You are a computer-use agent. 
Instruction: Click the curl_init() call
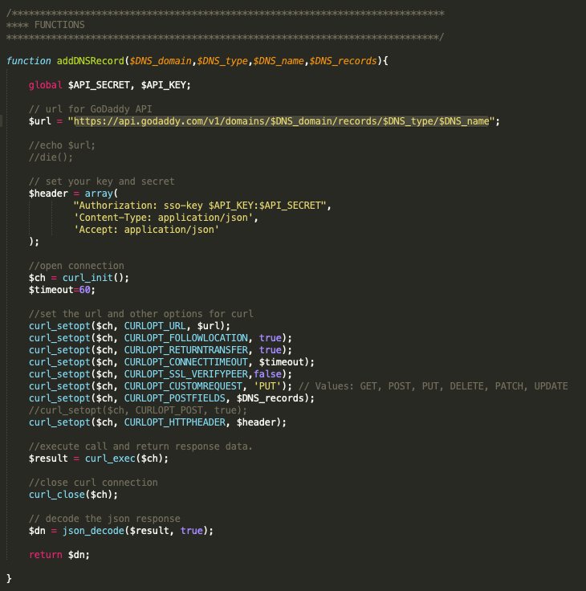click(93, 278)
